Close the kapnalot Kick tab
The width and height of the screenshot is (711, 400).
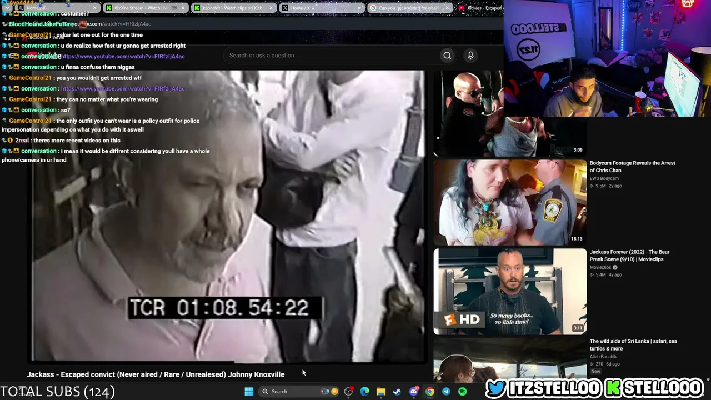click(271, 8)
